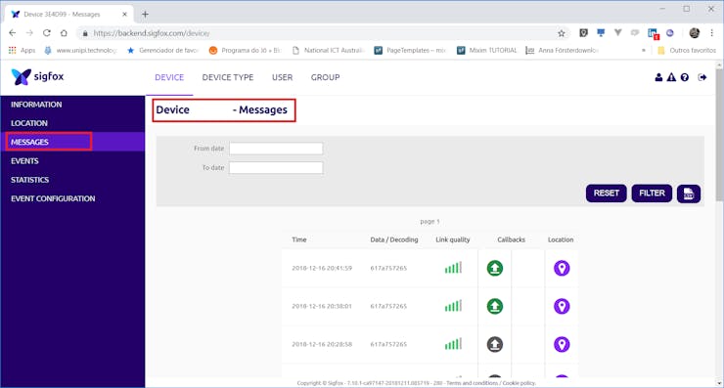Open the Apps bookmarks shortcut
Screen dimensions: 724x388
pyautogui.click(x=23, y=50)
